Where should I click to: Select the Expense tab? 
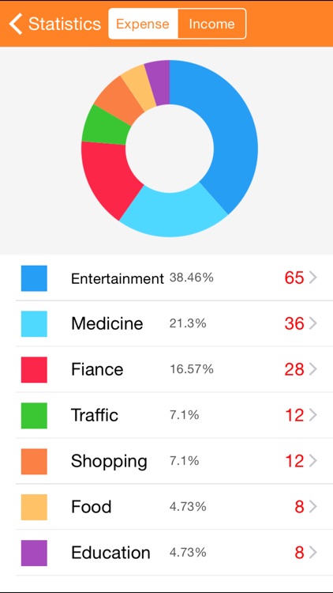coord(143,24)
